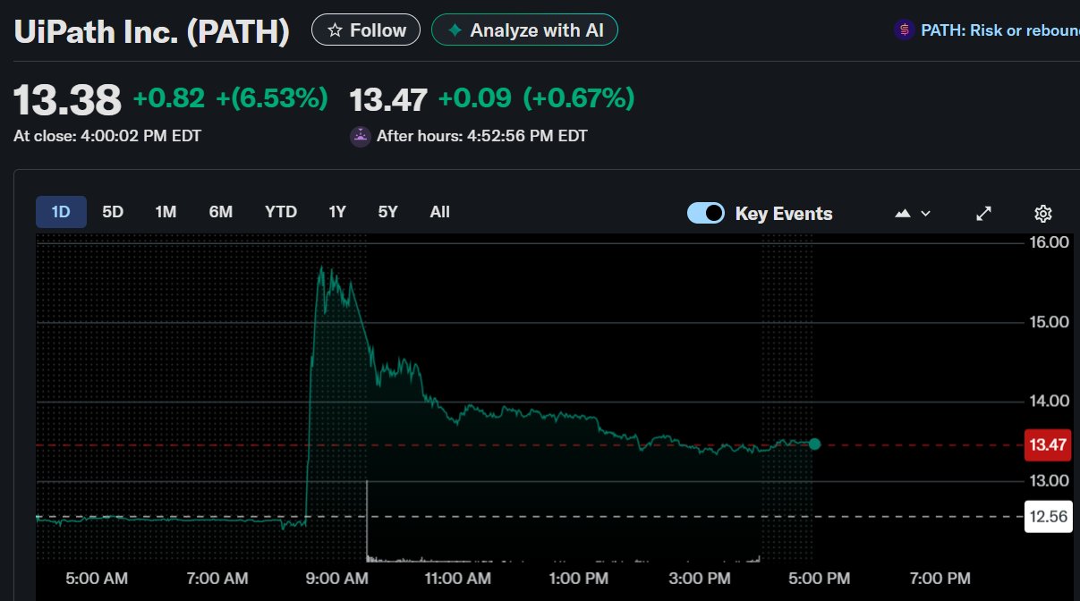View the 1Y chart range
1080x601 pixels.
pyautogui.click(x=337, y=213)
